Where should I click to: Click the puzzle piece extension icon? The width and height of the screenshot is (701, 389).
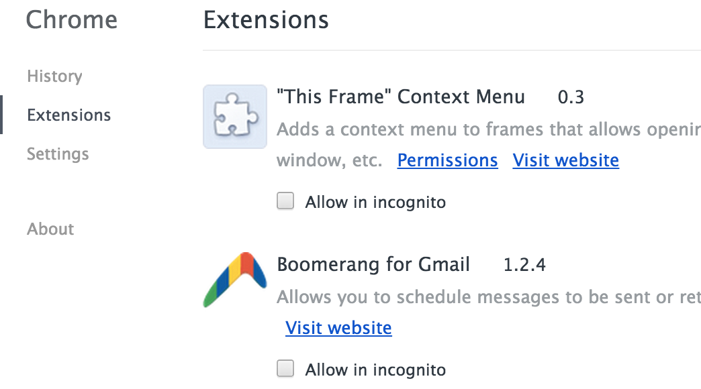point(235,117)
